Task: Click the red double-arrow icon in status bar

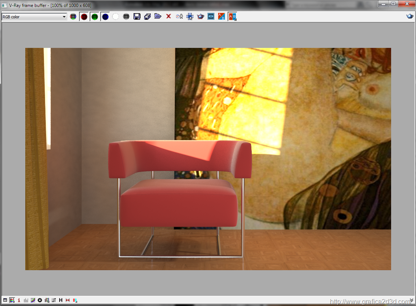Action: tap(68, 300)
